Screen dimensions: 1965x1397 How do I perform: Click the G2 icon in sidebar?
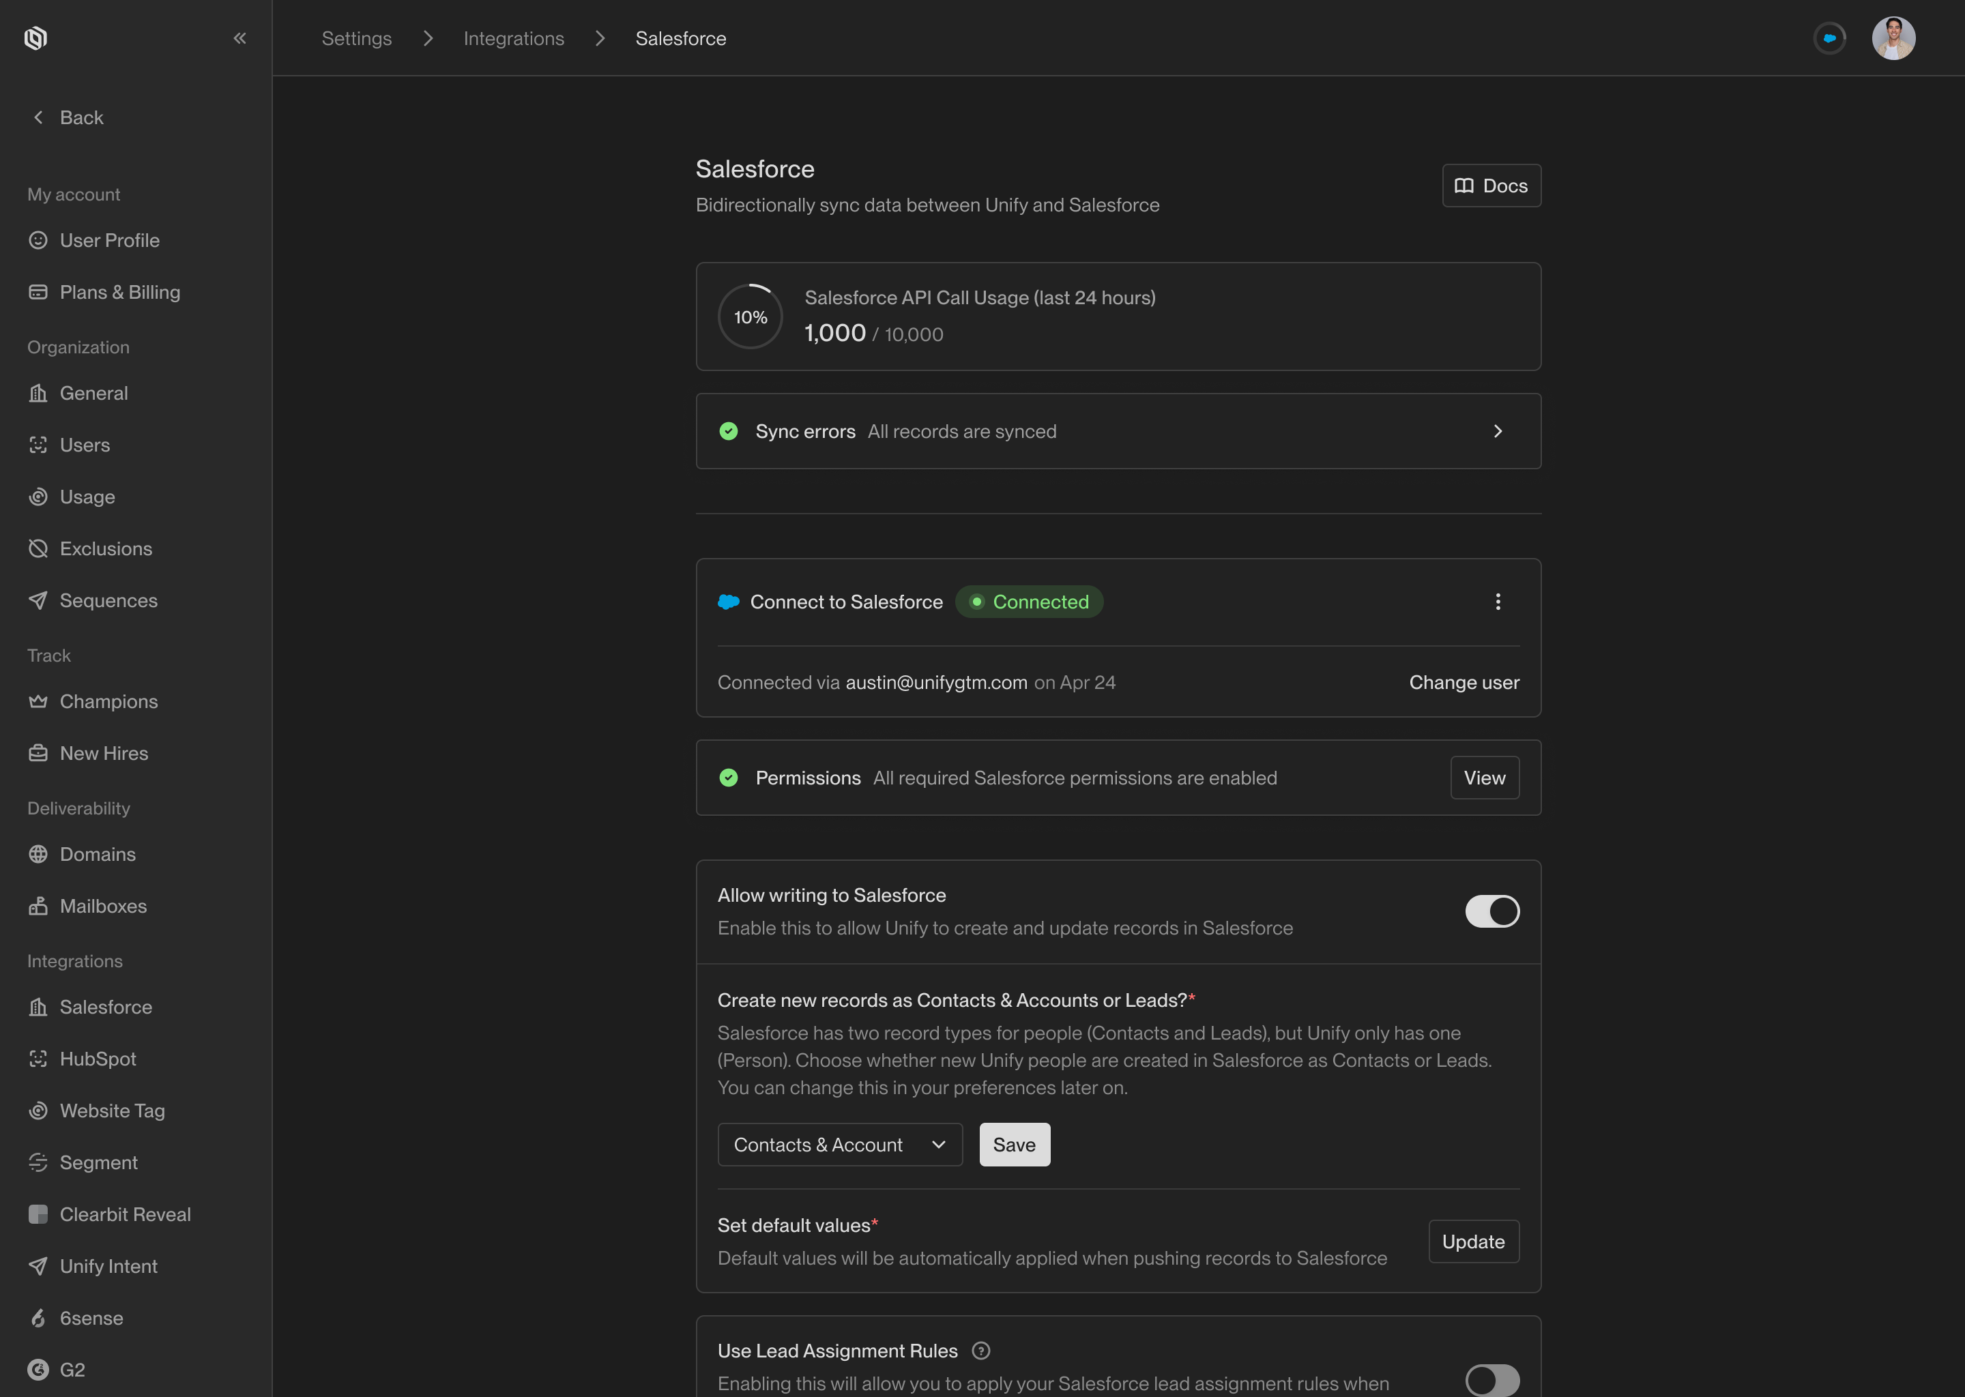38,1370
